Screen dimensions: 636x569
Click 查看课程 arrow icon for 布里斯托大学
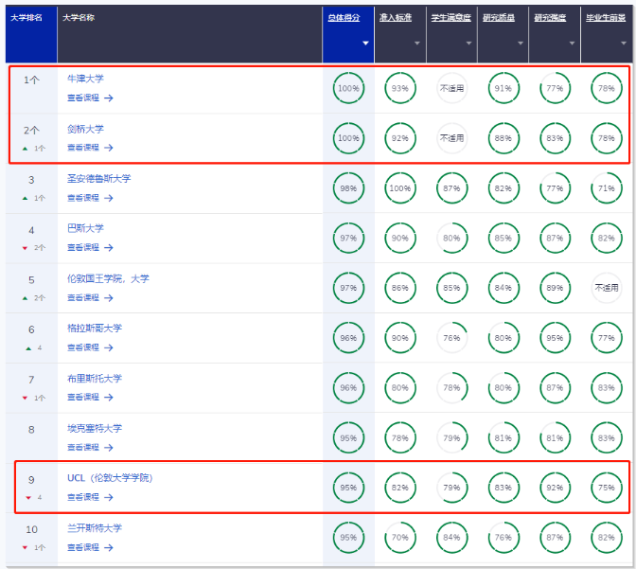click(x=109, y=398)
